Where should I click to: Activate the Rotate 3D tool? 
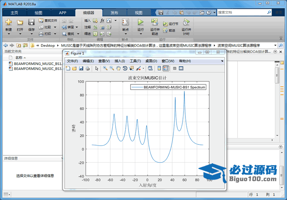(125, 68)
